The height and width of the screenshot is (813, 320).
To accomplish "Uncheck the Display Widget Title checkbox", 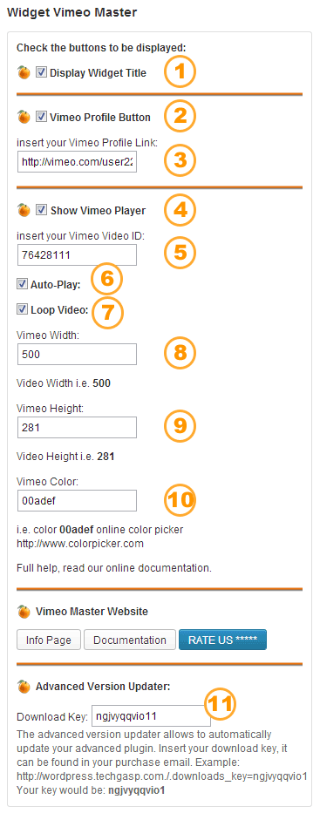I will coord(41,73).
